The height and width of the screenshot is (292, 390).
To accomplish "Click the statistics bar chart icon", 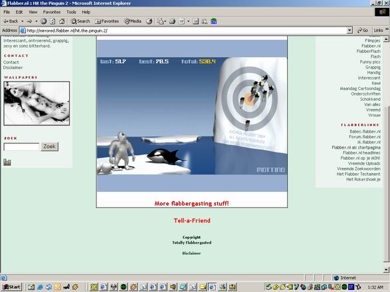I will point(7,163).
